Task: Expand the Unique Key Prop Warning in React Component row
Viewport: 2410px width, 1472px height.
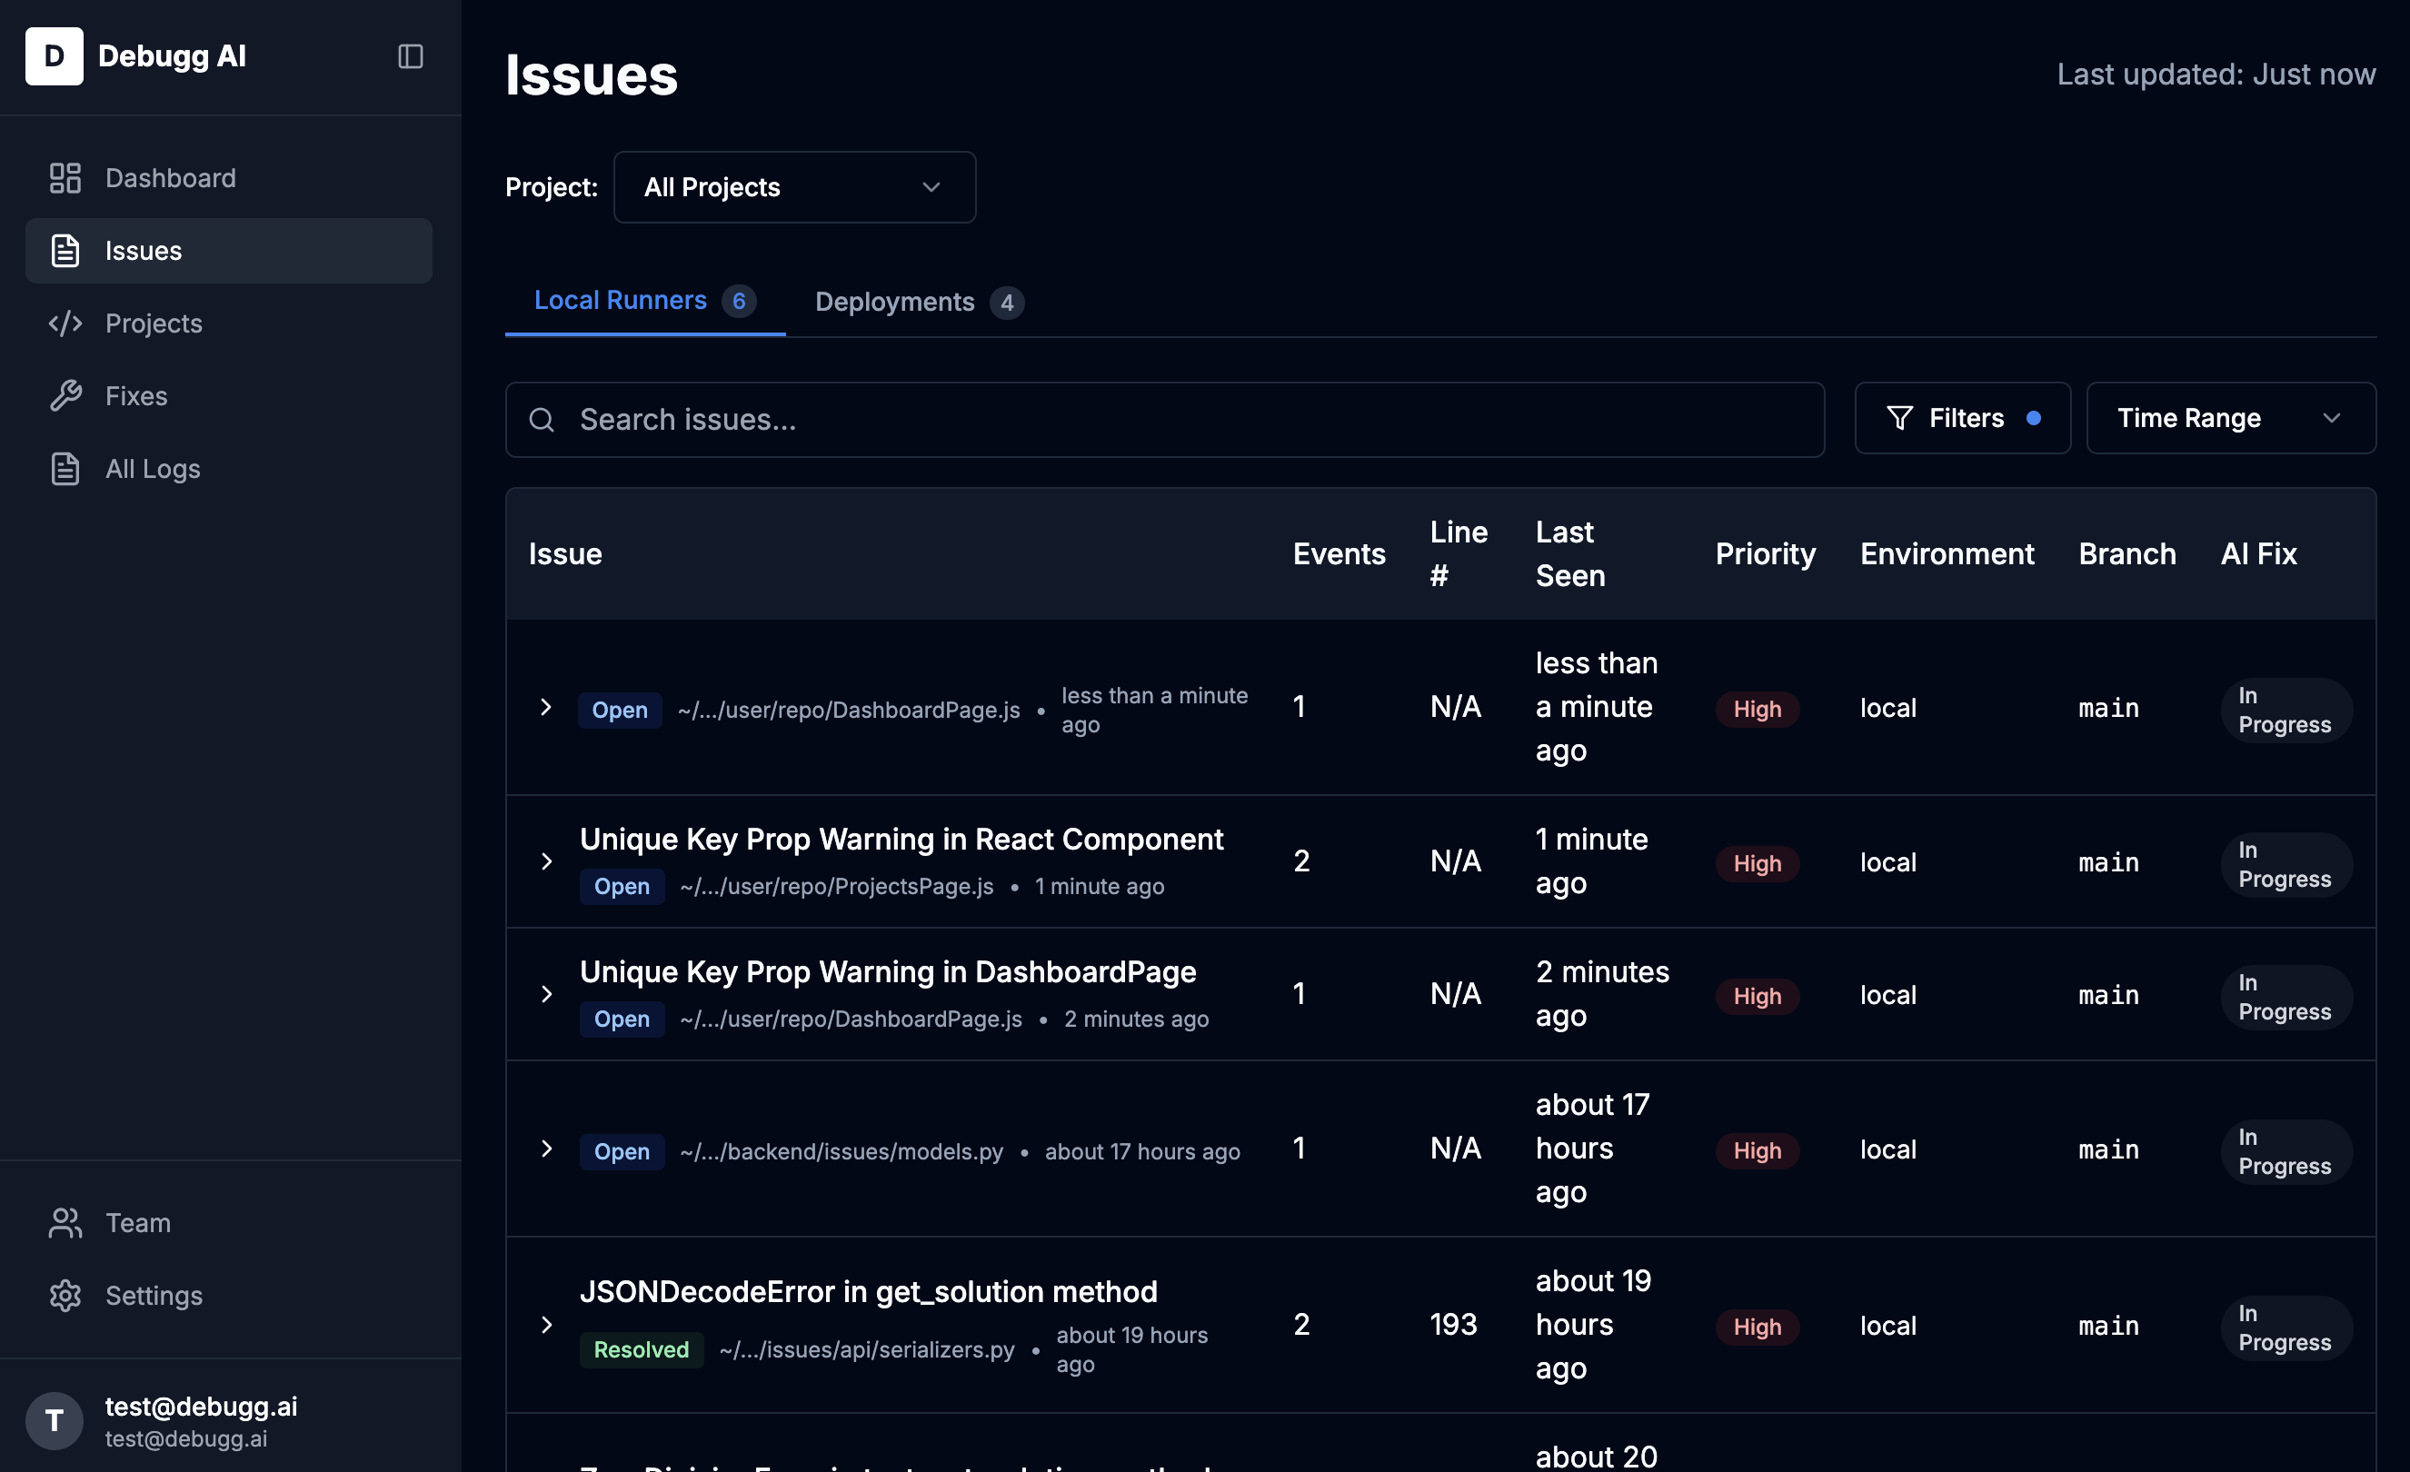Action: pos(547,861)
